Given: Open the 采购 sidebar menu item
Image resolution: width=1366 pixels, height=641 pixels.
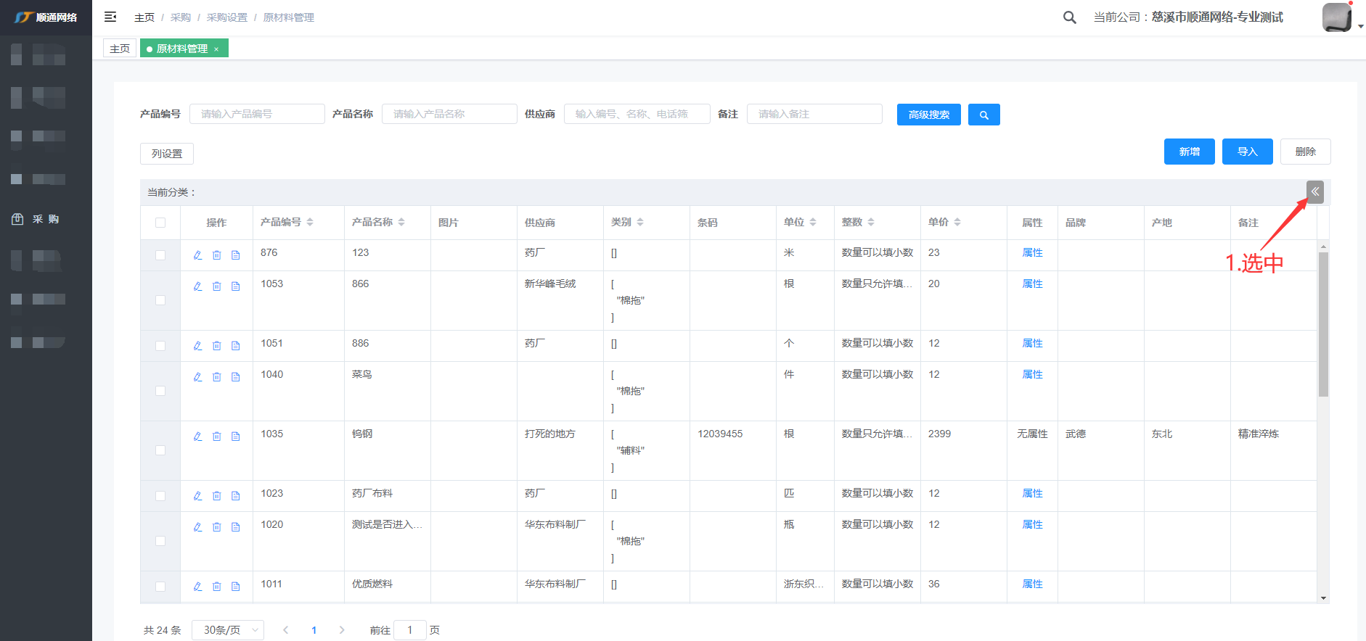Looking at the screenshot, I should coord(46,219).
